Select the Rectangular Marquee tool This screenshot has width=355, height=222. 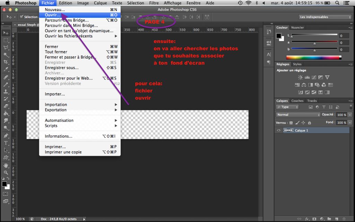6,40
